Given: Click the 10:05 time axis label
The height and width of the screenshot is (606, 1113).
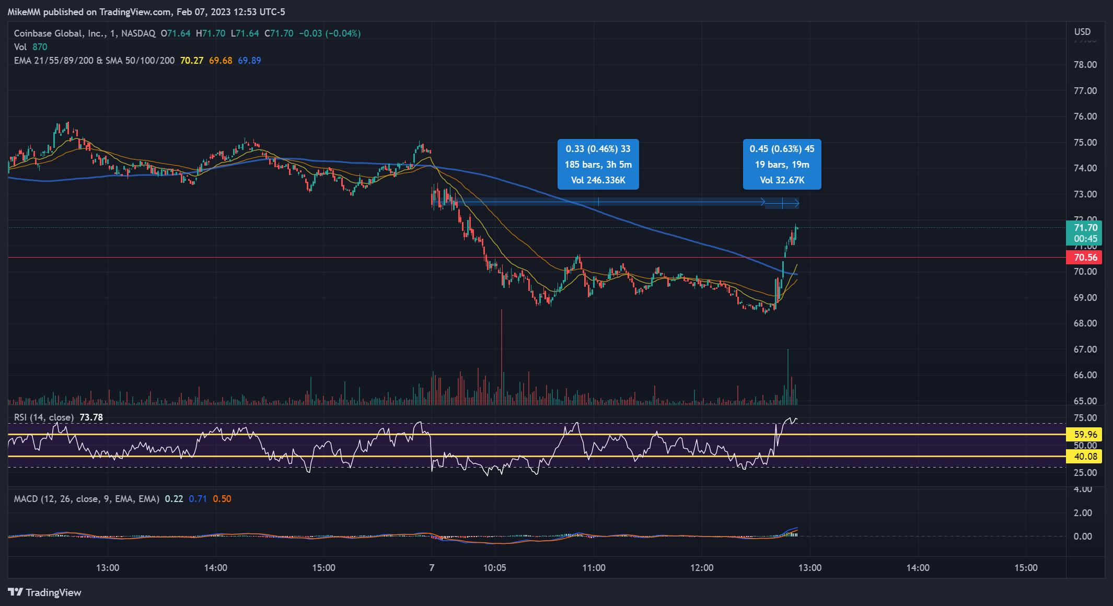Looking at the screenshot, I should click(495, 568).
